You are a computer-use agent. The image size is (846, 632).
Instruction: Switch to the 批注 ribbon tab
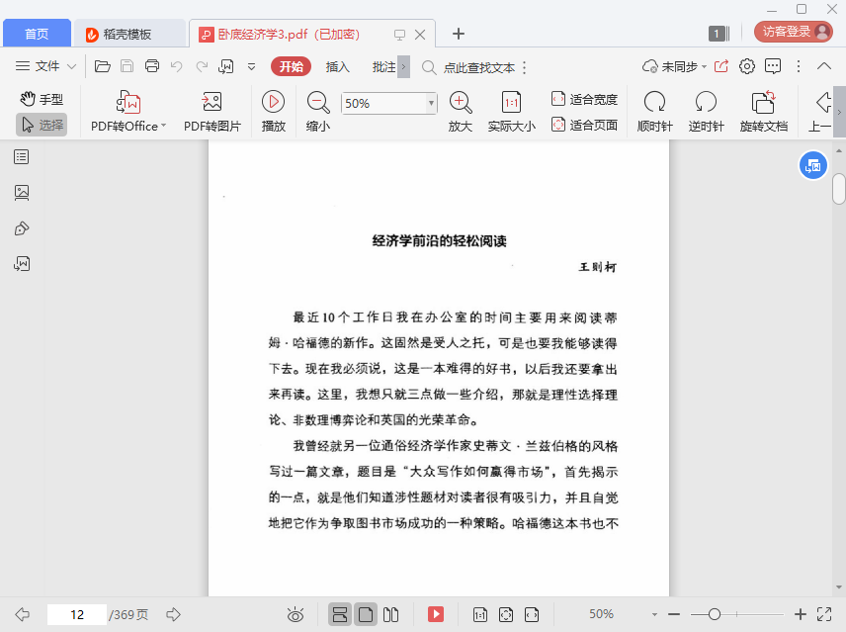(384, 67)
